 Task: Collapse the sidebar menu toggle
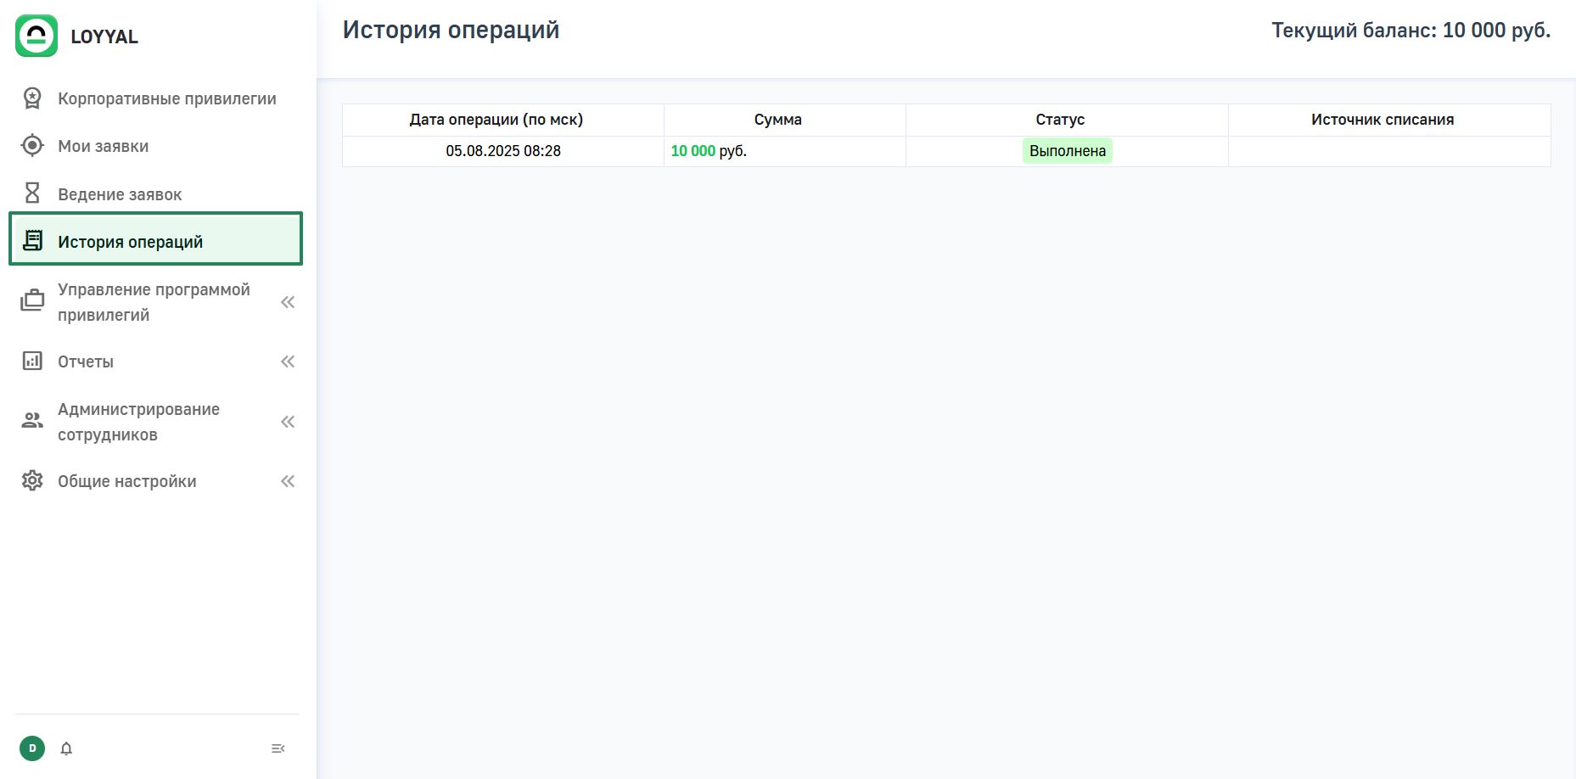[278, 748]
